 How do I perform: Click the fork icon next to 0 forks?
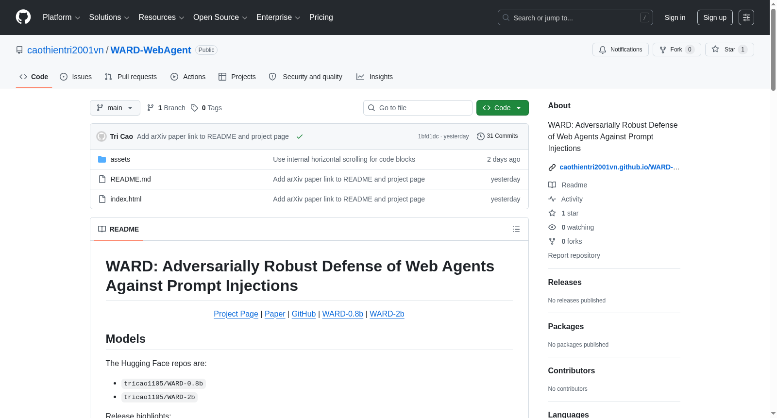(552, 241)
